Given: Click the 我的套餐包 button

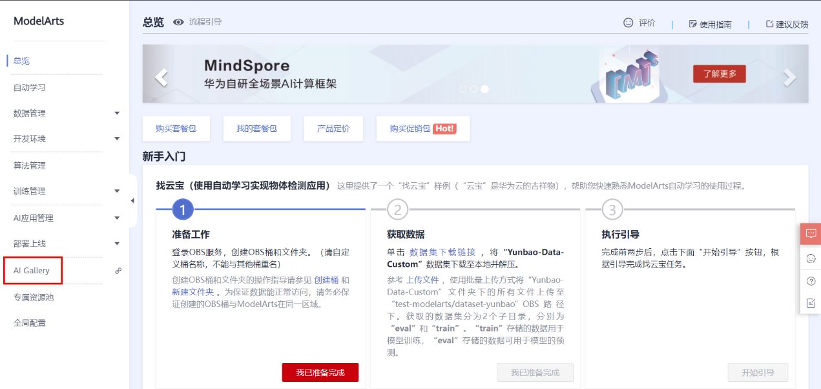Looking at the screenshot, I should (x=256, y=129).
